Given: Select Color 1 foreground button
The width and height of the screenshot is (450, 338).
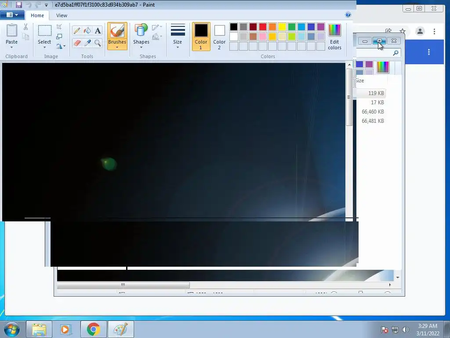Looking at the screenshot, I should pyautogui.click(x=201, y=37).
